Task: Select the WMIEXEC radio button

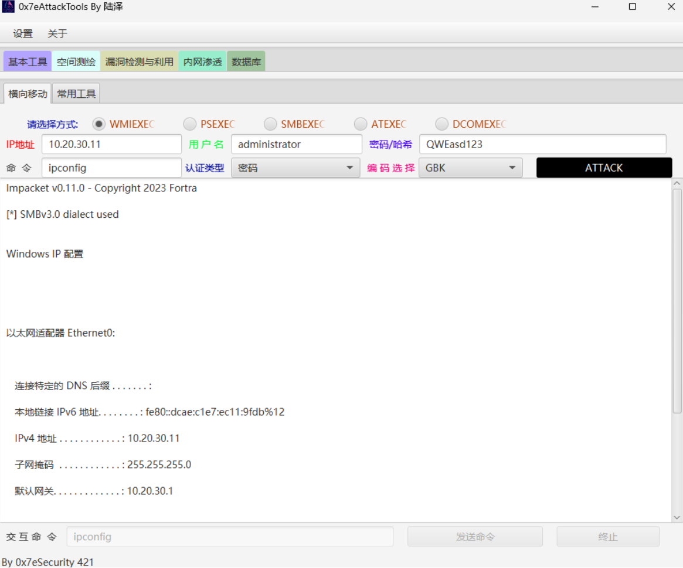Action: (x=99, y=124)
